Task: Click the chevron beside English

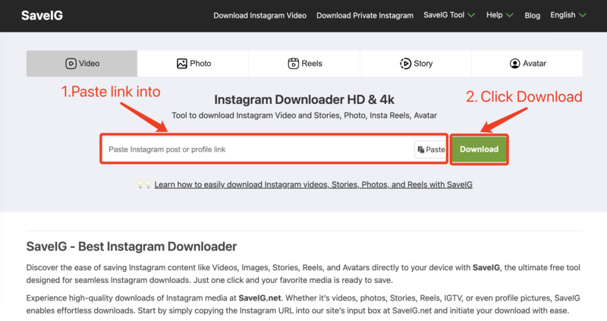Action: point(583,15)
